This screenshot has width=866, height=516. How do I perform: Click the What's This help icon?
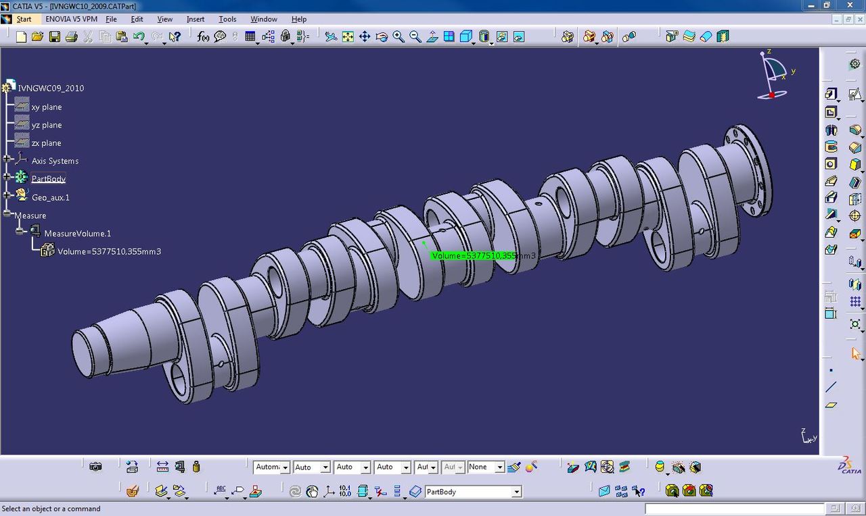(174, 36)
